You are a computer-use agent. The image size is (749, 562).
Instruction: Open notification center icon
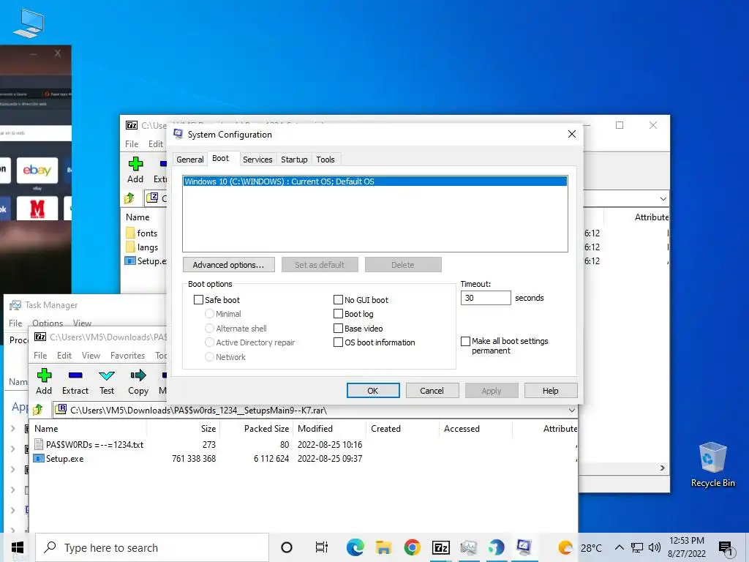tap(726, 548)
